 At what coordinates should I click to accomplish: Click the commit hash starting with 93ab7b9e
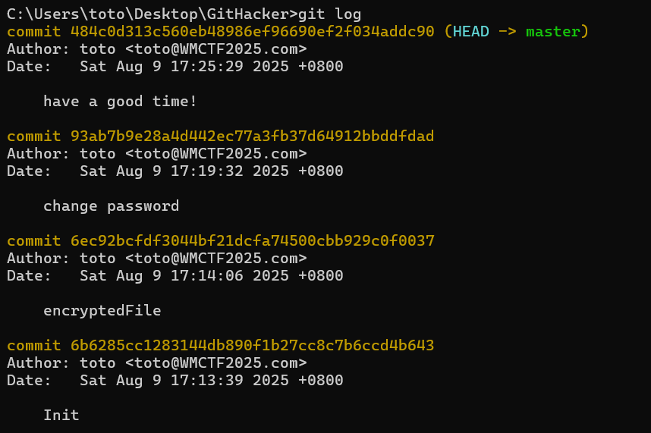252,136
